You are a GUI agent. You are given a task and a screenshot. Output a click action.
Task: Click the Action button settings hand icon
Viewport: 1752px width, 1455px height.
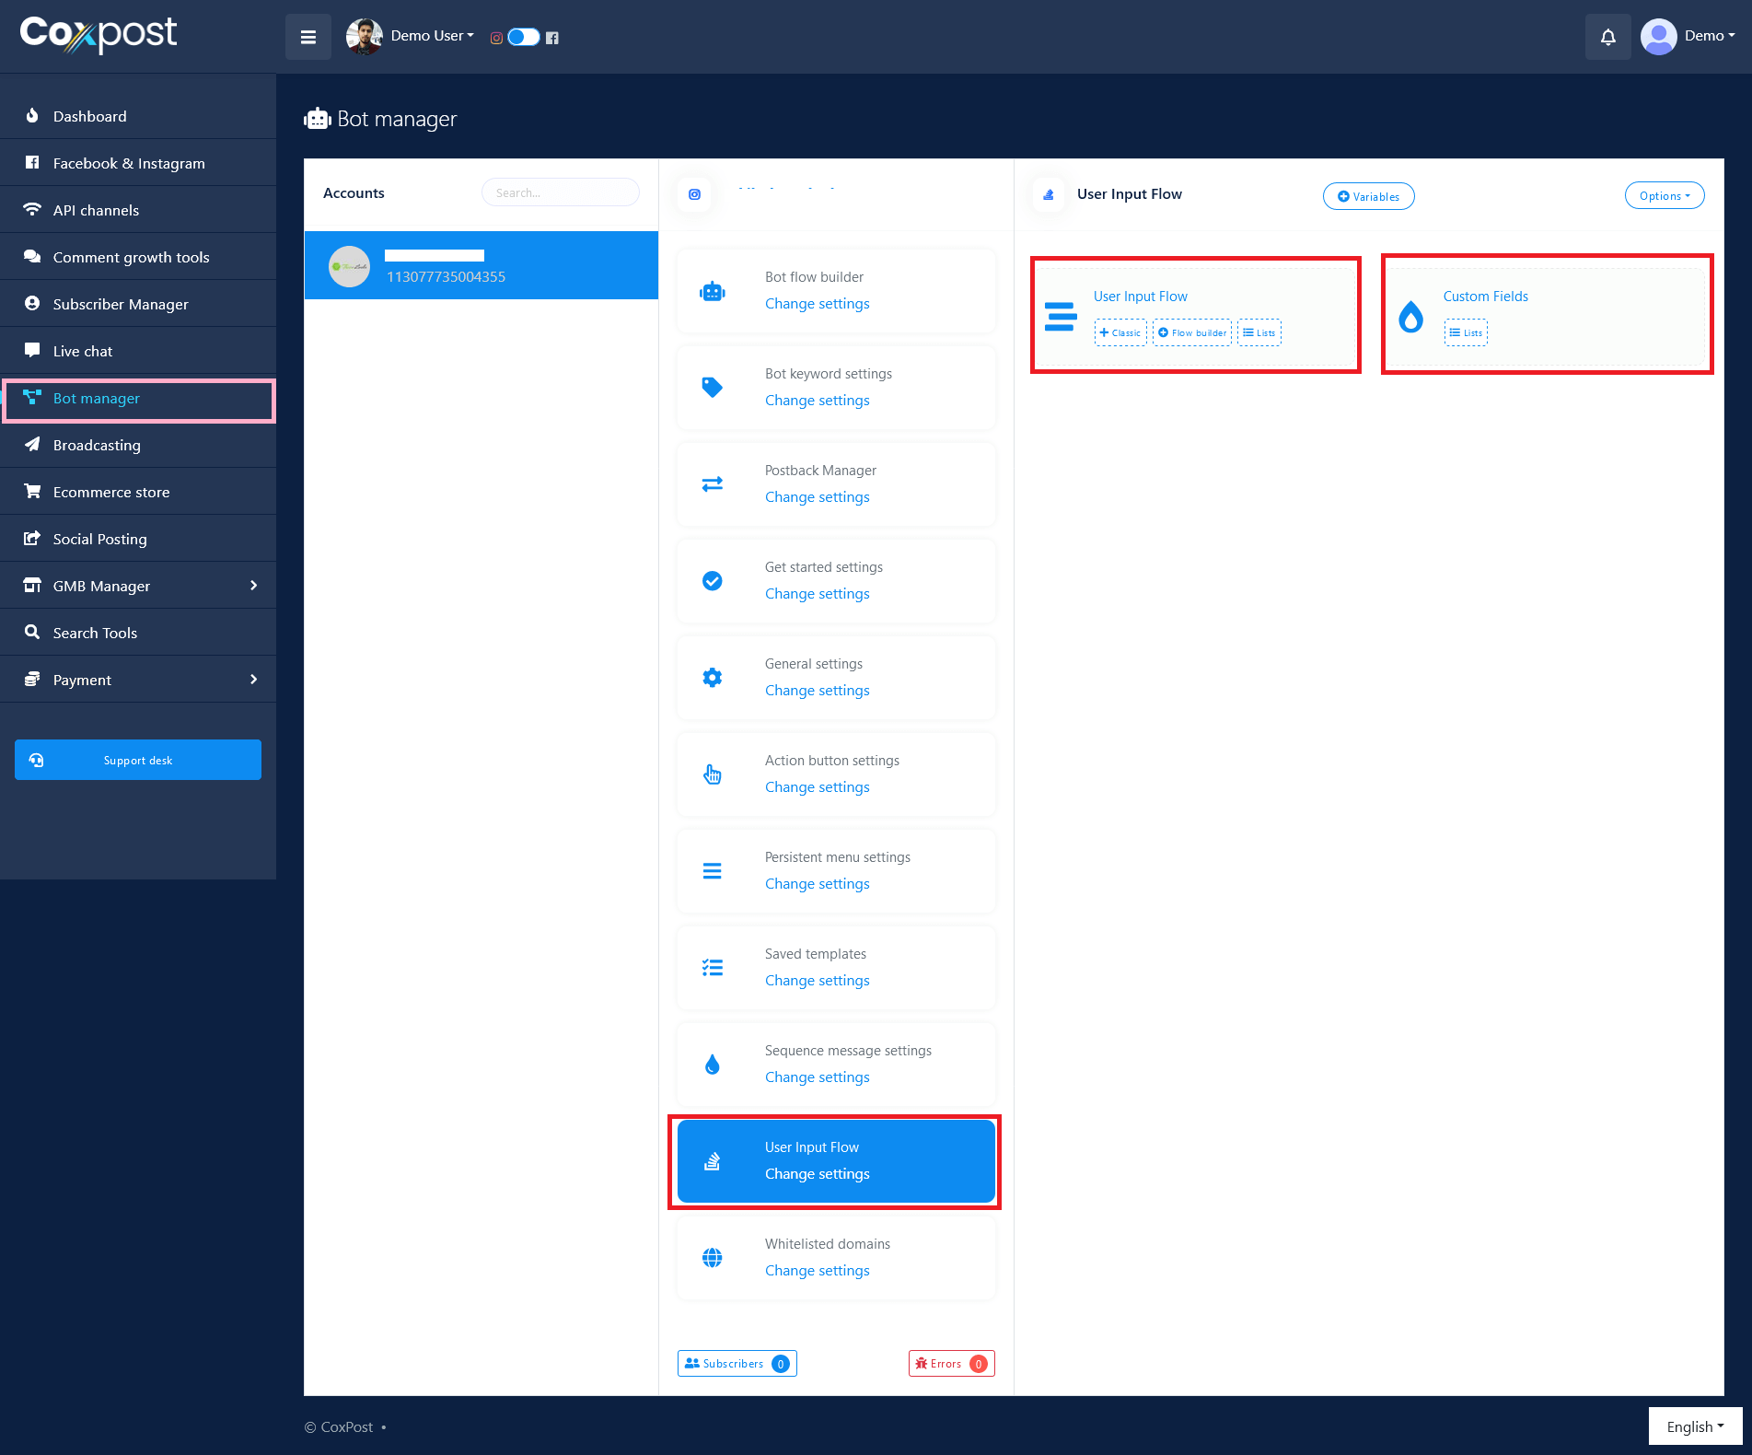712,774
